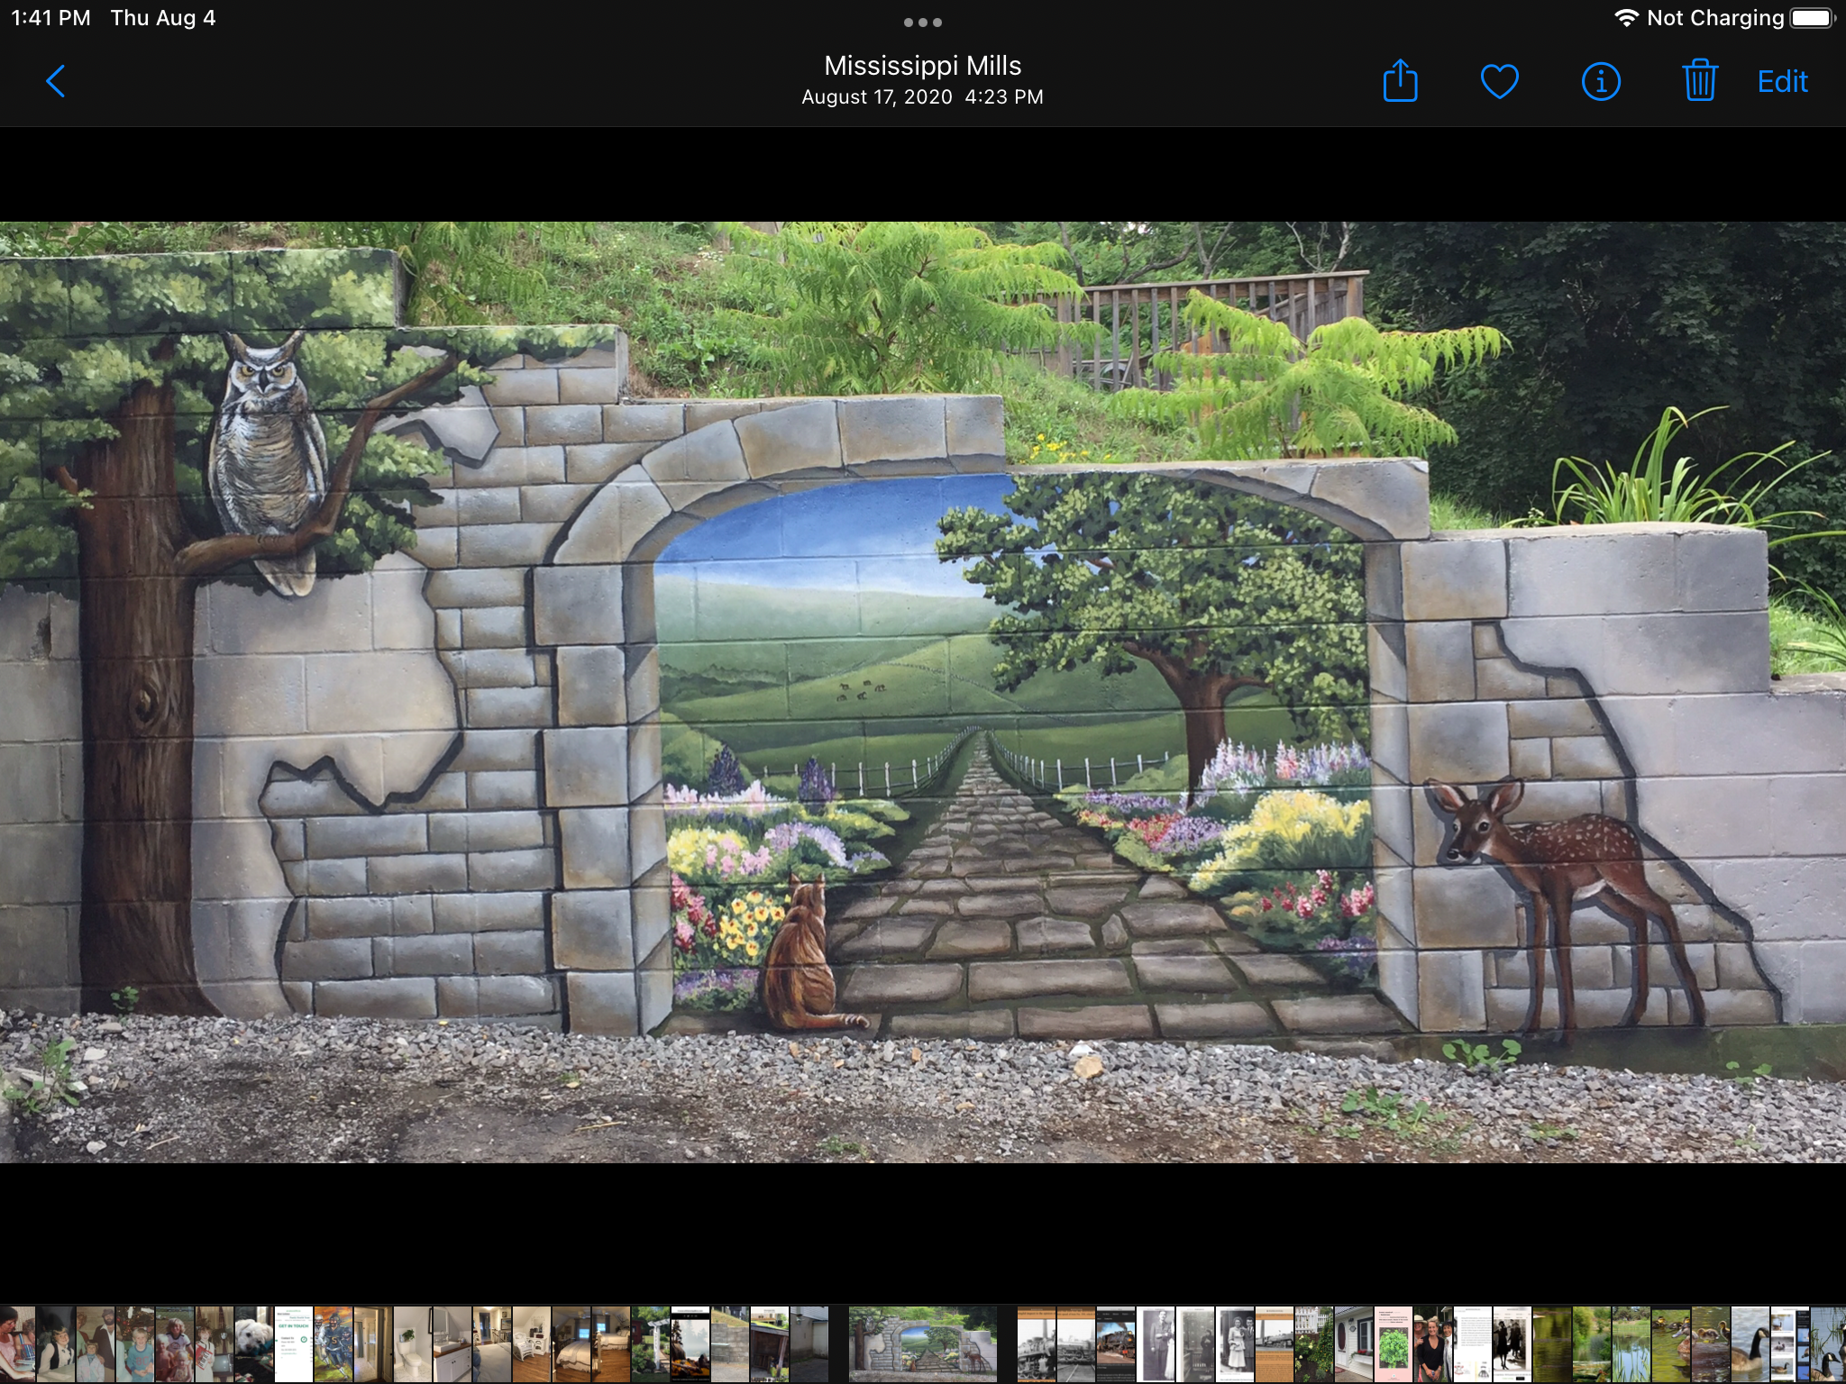Tap the Mississippi Mills location title
The image size is (1846, 1384).
922,66
